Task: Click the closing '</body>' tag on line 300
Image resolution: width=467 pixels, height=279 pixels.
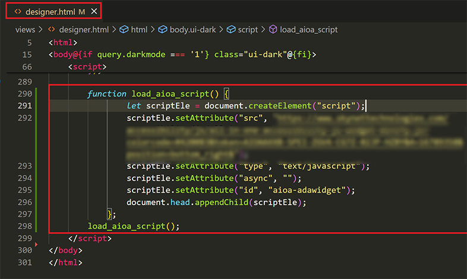Action: 65,250
